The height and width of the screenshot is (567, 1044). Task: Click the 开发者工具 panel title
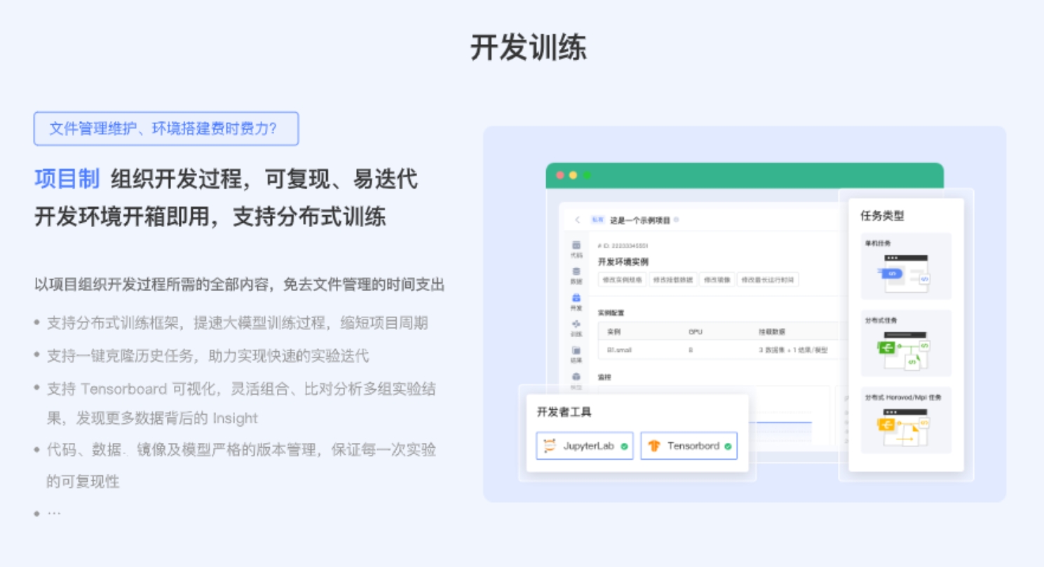(x=564, y=411)
